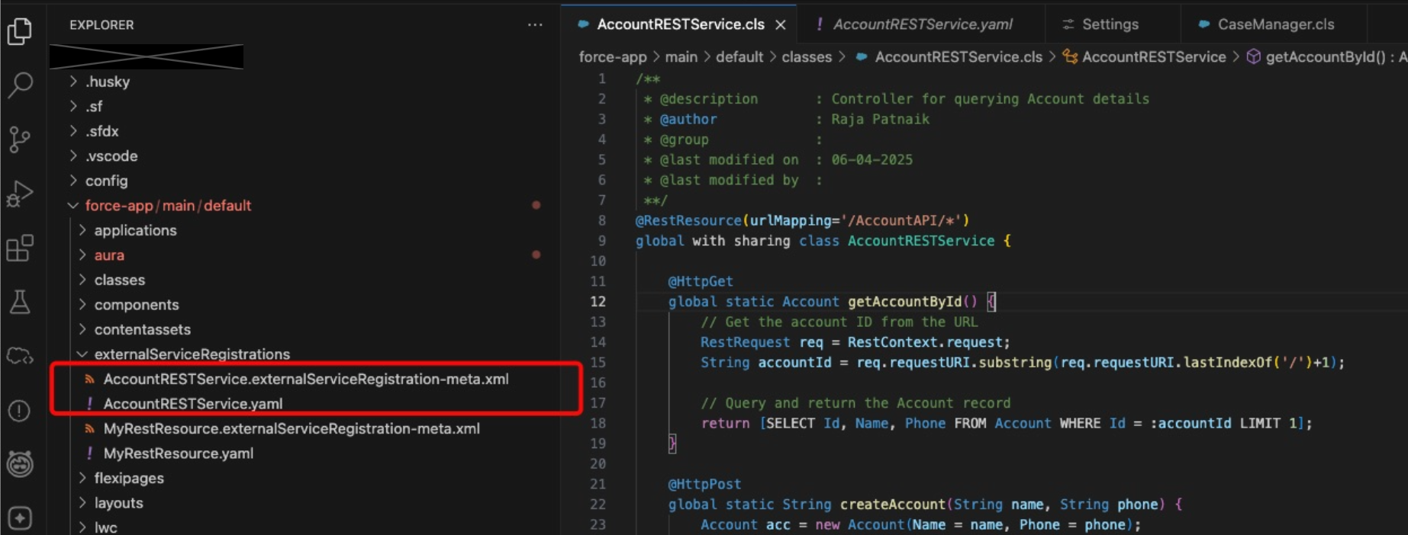Click default in the breadcrumb
The height and width of the screenshot is (535, 1408).
tap(739, 57)
